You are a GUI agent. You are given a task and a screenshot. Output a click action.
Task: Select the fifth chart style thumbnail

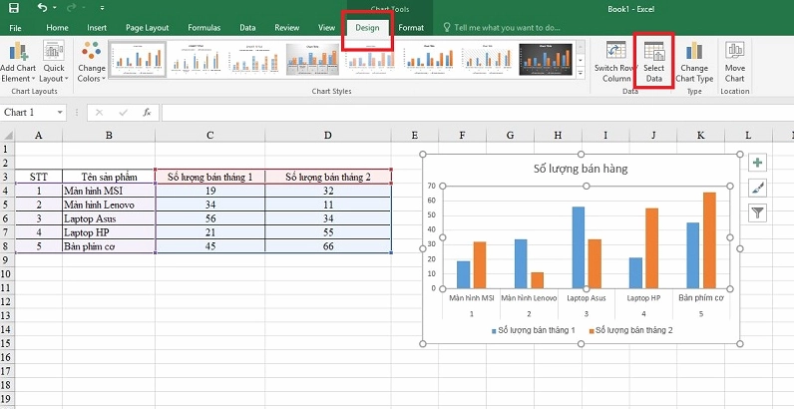tap(372, 59)
